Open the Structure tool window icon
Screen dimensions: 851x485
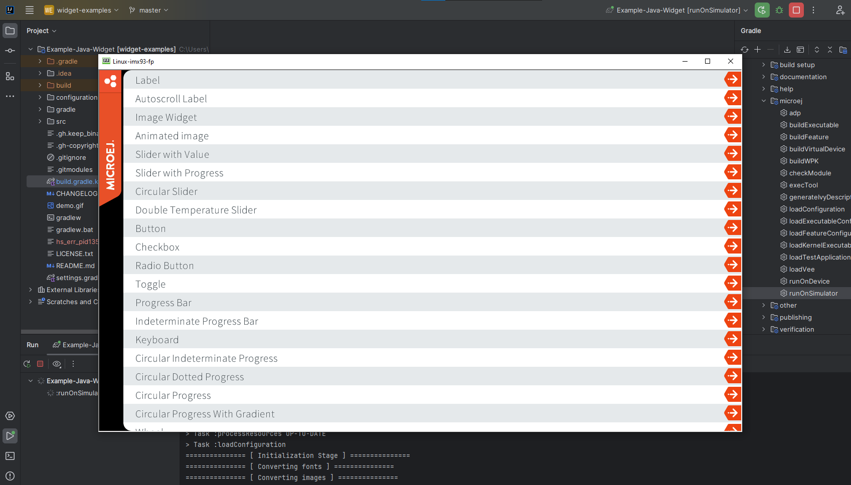click(10, 76)
